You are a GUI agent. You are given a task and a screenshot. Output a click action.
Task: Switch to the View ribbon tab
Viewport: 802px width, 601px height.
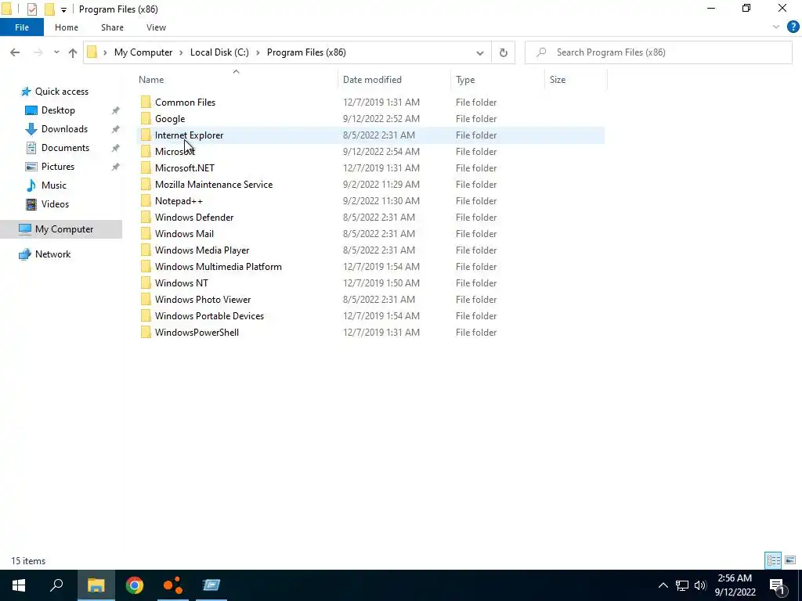(x=156, y=27)
